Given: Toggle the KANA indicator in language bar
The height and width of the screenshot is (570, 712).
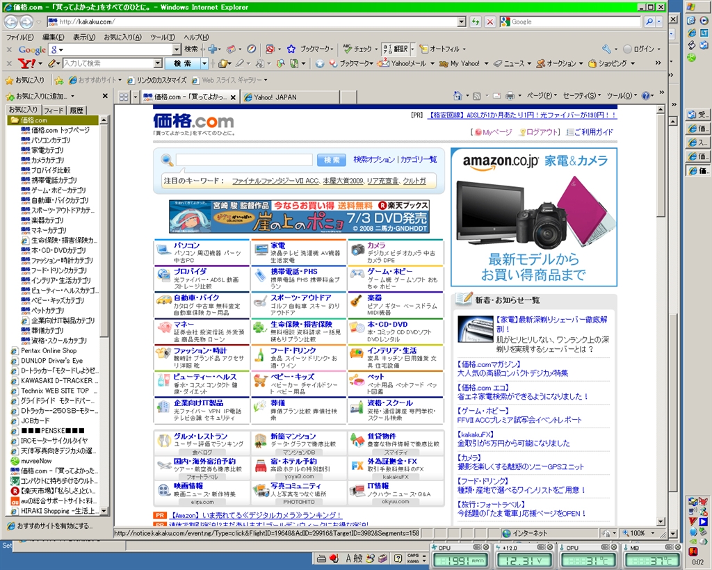Looking at the screenshot, I should pyautogui.click(x=413, y=562).
